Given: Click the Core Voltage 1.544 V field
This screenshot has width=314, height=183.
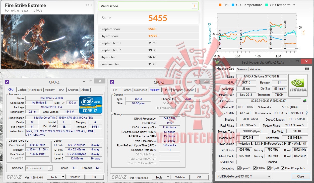Looking at the screenshot, I should pyautogui.click(x=69, y=112).
